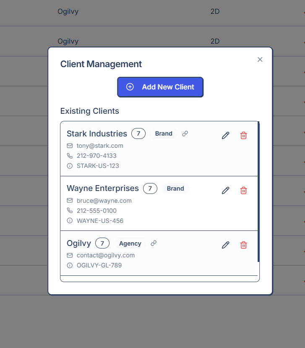The width and height of the screenshot is (305, 348).
Task: Click the email bruce@wayne.com
Action: pyautogui.click(x=104, y=201)
